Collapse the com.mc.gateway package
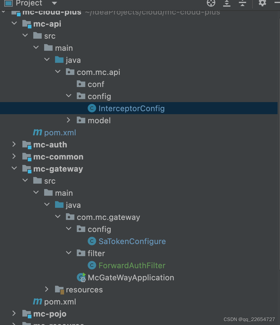This screenshot has height=325, width=280. 58,217
